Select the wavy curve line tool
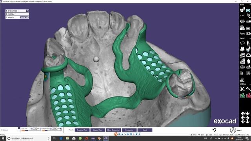The height and width of the screenshot is (141, 251). [242, 16]
